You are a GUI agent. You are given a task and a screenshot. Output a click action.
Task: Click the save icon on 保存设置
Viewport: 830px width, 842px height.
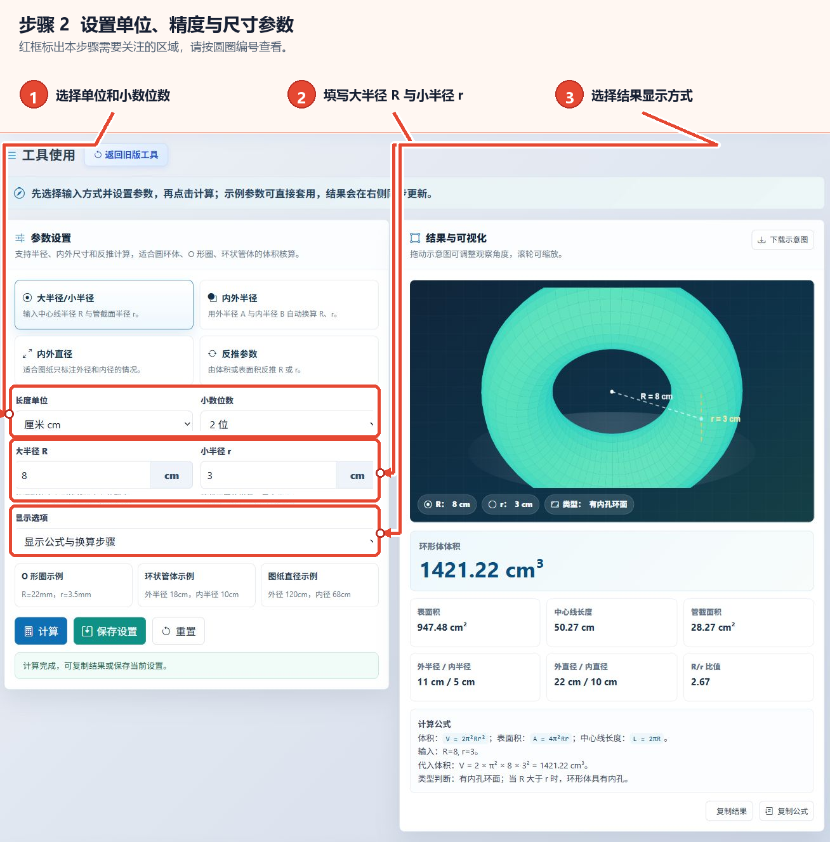tap(88, 631)
